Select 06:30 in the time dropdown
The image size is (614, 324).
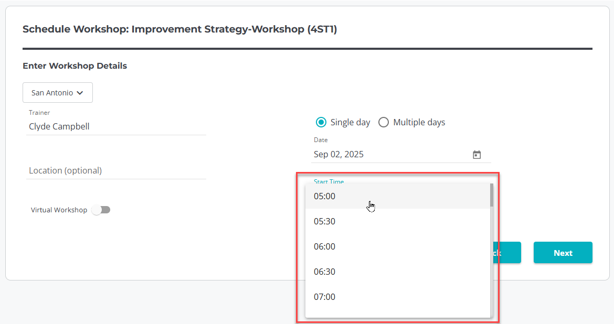point(324,272)
